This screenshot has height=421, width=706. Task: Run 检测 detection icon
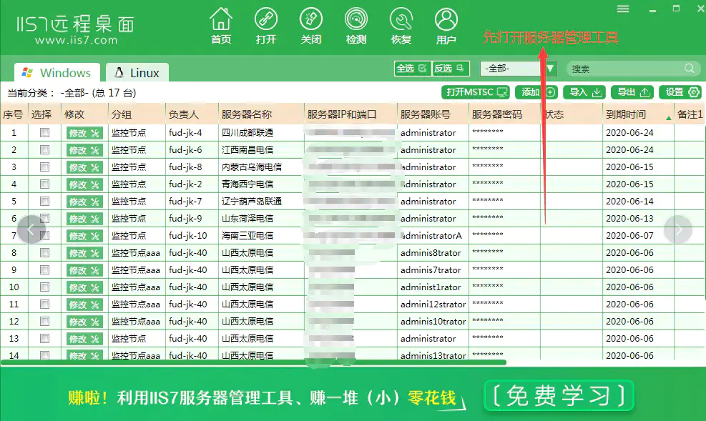click(356, 26)
